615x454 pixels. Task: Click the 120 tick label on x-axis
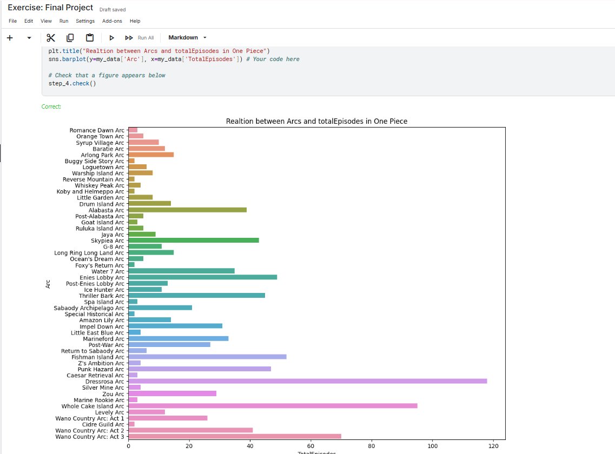[x=493, y=446]
